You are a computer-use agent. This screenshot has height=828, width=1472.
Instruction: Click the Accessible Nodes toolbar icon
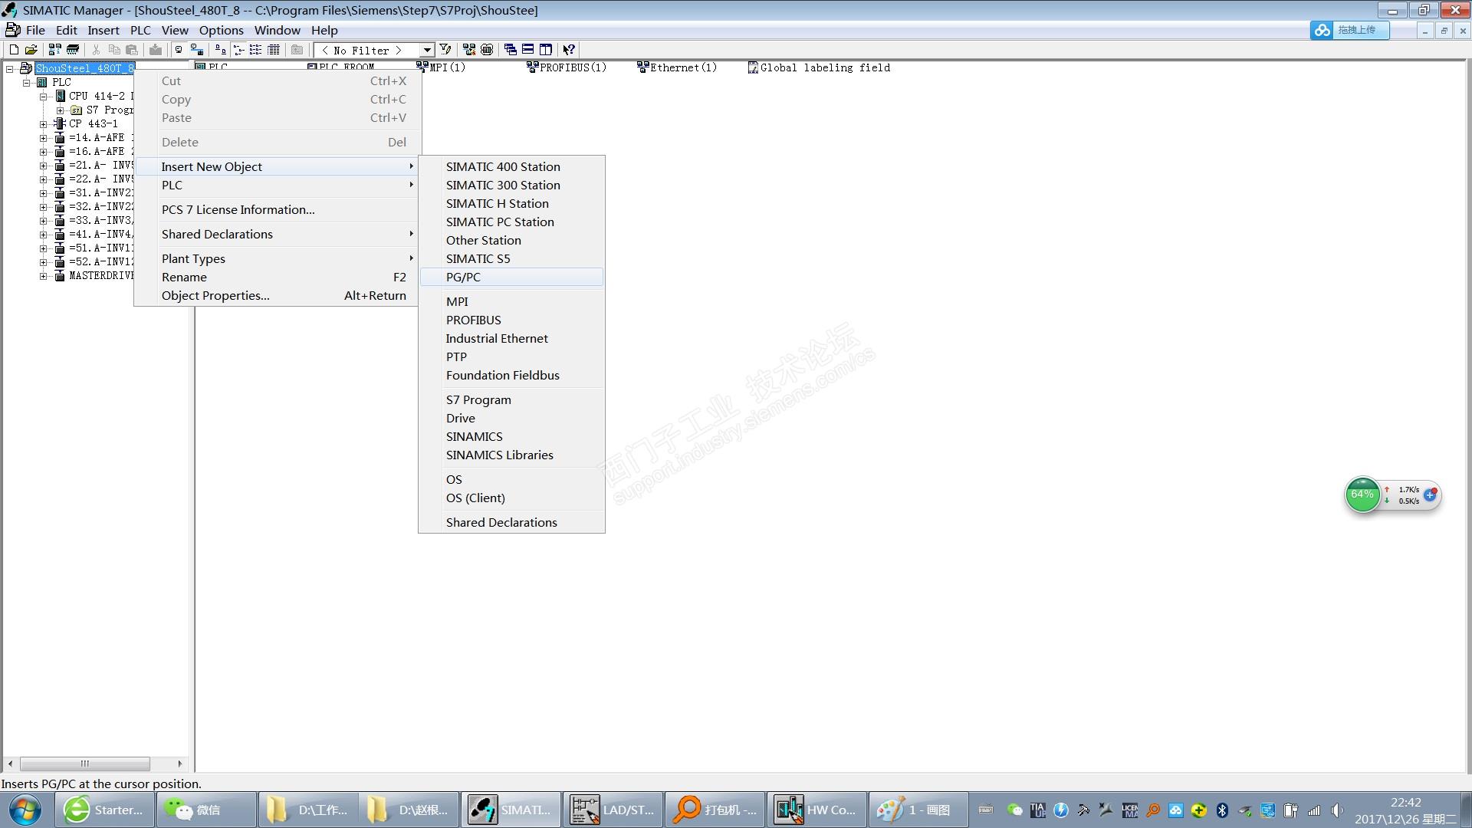pos(54,50)
